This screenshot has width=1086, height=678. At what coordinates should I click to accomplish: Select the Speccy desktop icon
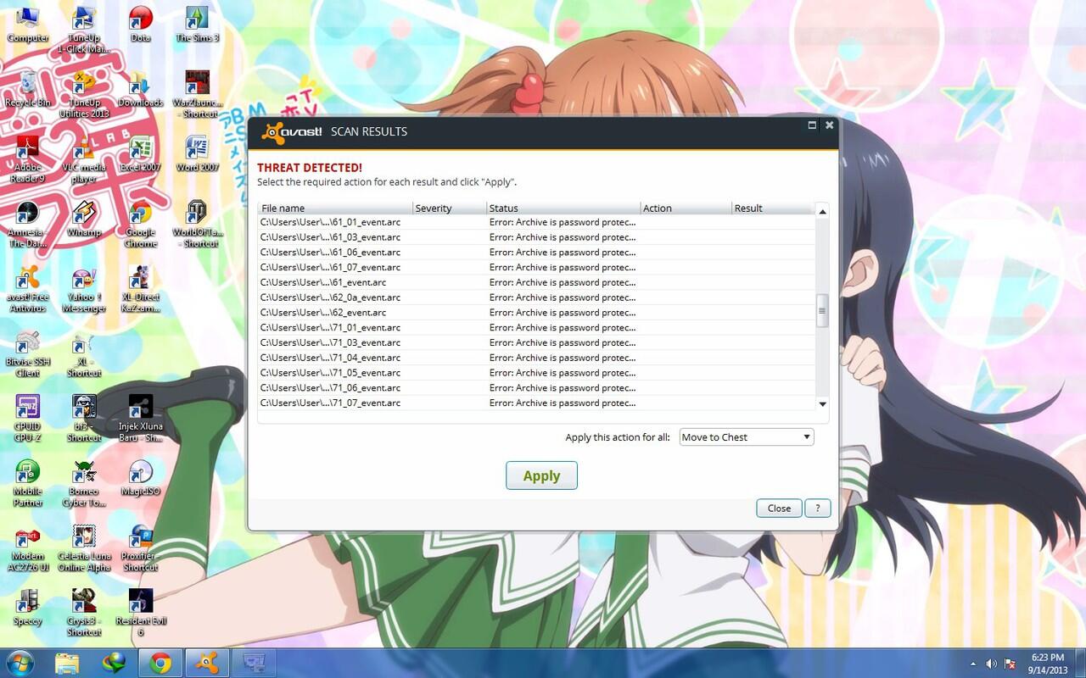(27, 608)
